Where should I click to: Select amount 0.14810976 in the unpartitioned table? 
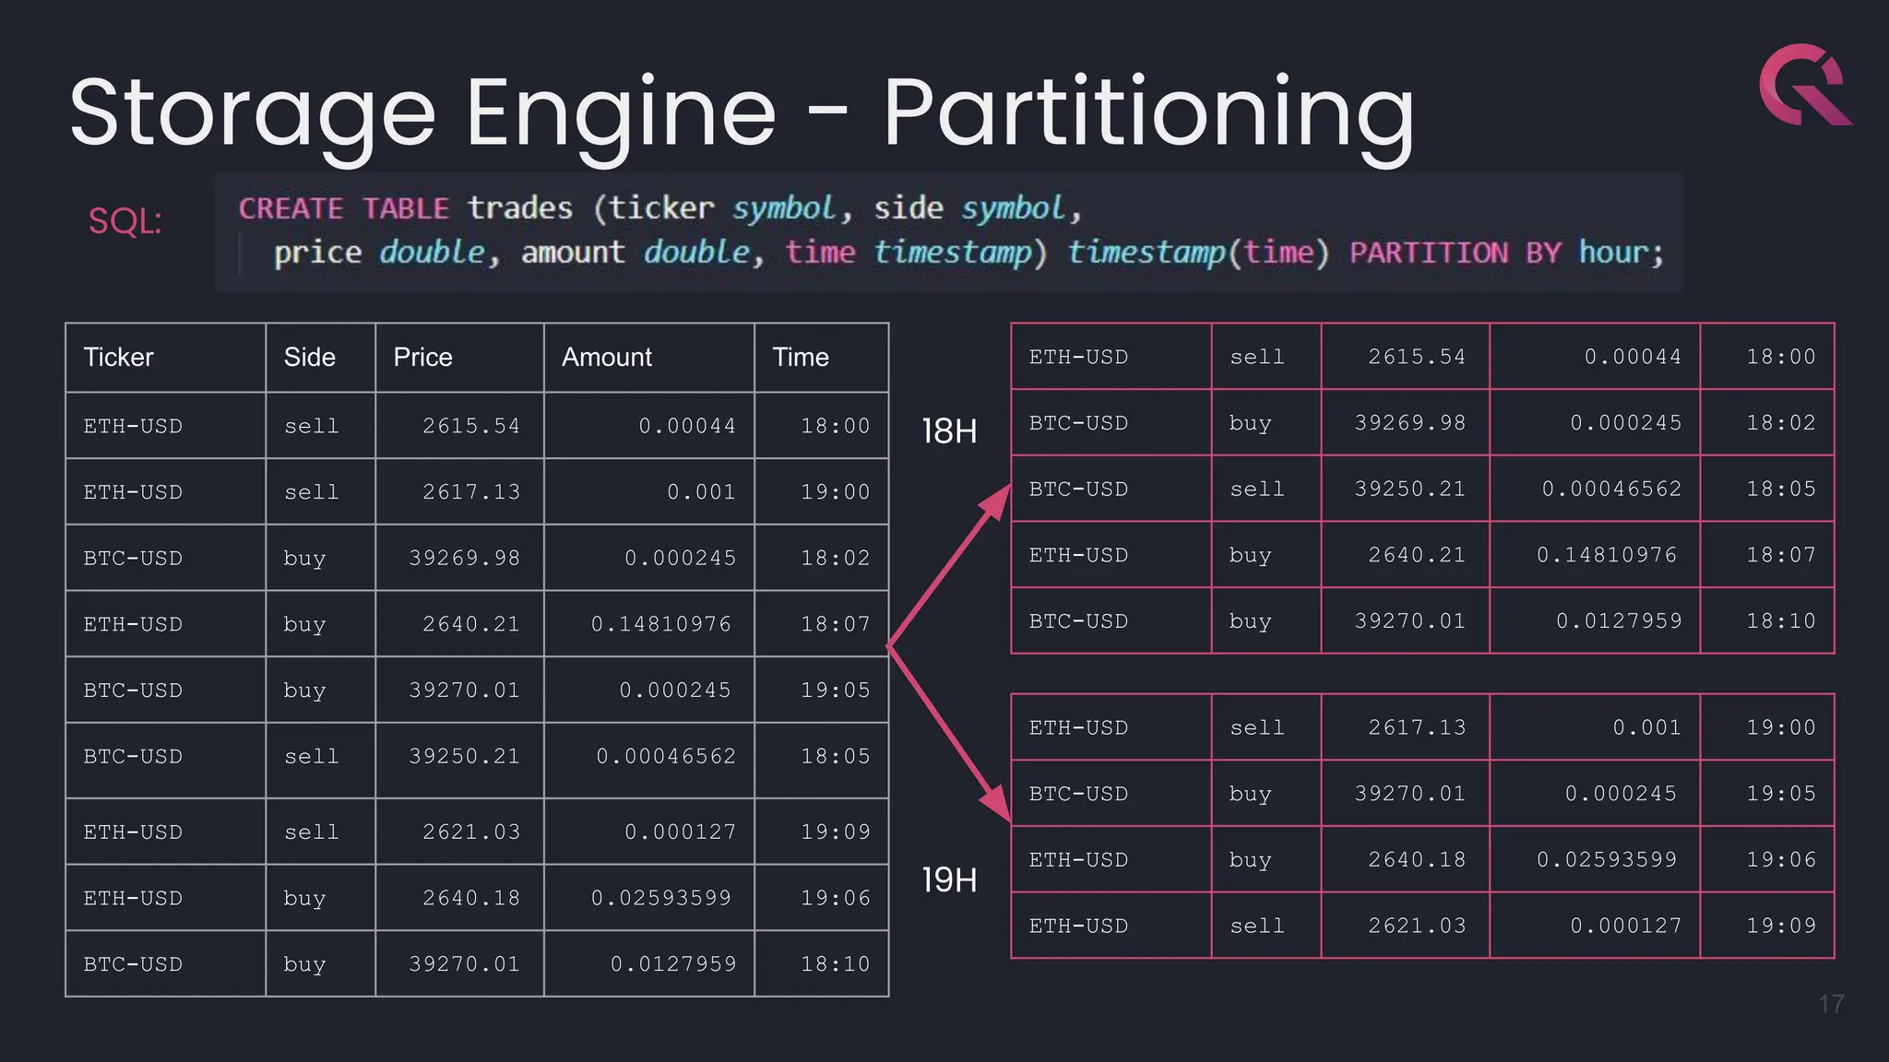[x=661, y=624]
